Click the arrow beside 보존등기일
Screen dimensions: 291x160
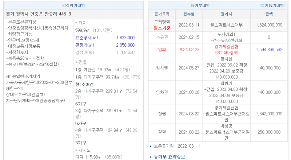tap(151, 146)
